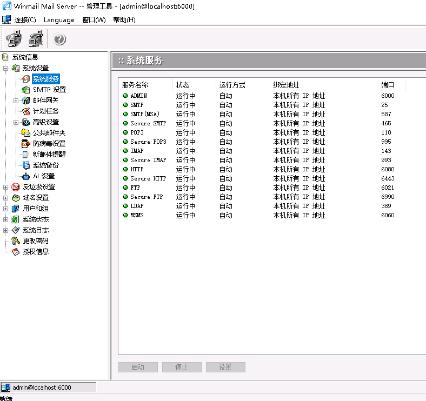The image size is (426, 401).
Task: Click the 系统备份 icon in sidebar
Action: pos(26,165)
